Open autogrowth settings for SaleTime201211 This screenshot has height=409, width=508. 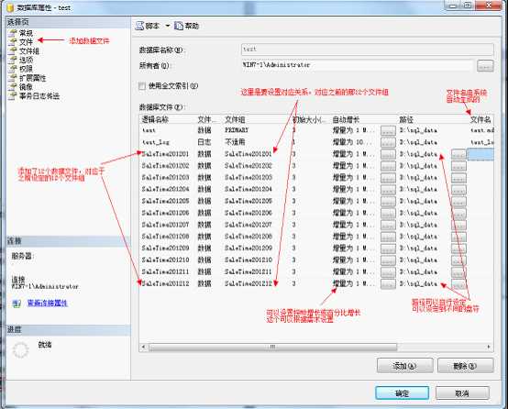click(388, 272)
